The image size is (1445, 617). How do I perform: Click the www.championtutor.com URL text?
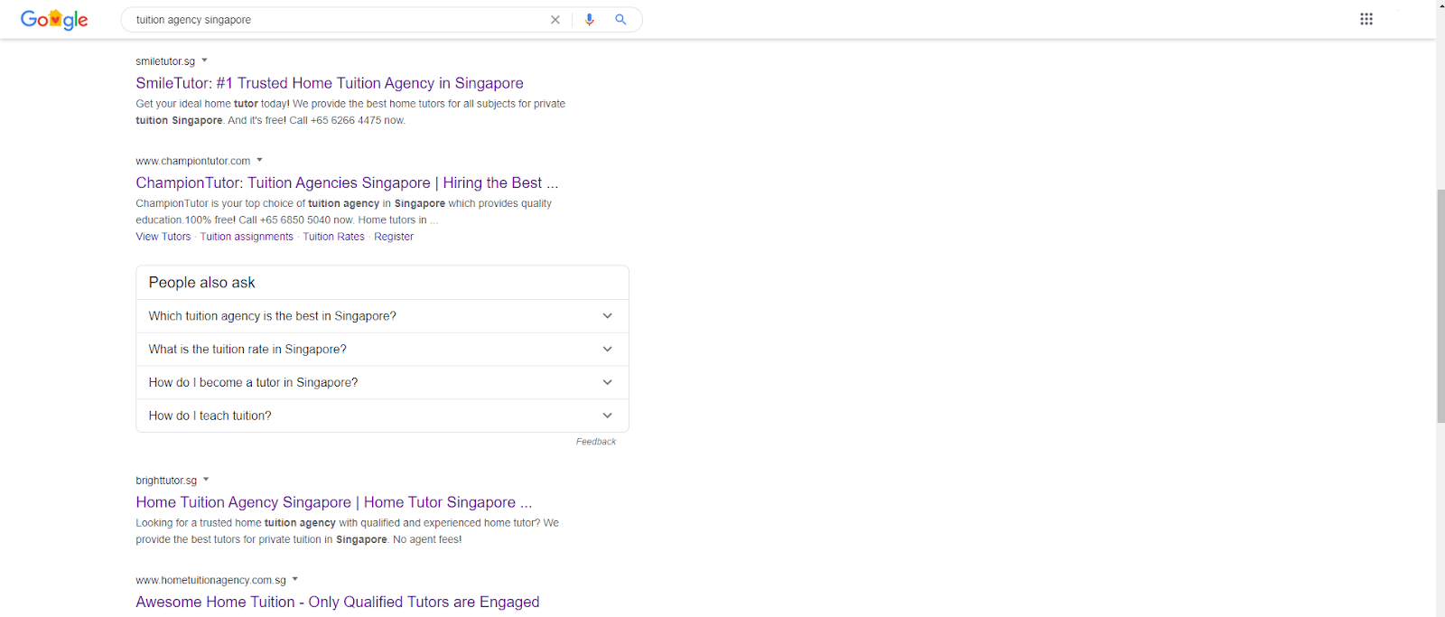click(192, 161)
